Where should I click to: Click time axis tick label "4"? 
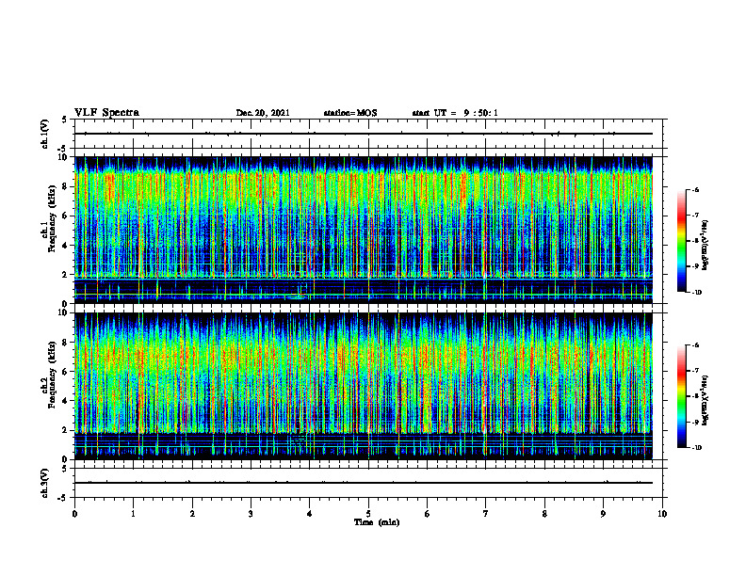tap(310, 514)
